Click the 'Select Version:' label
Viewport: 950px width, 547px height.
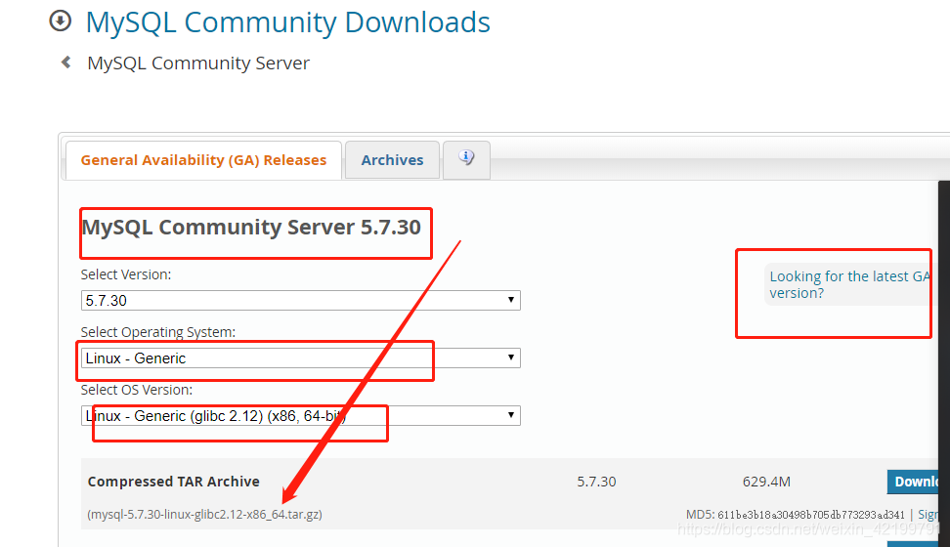click(x=126, y=274)
